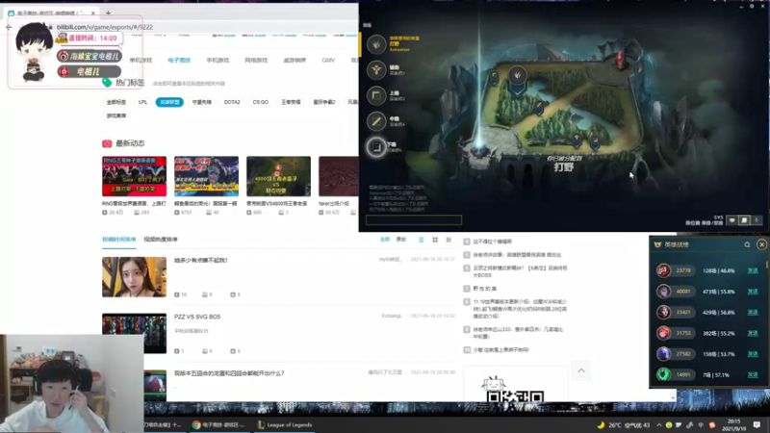Switch to the 手机游戏 category tab
Image resolution: width=770 pixels, height=433 pixels.
(x=218, y=61)
